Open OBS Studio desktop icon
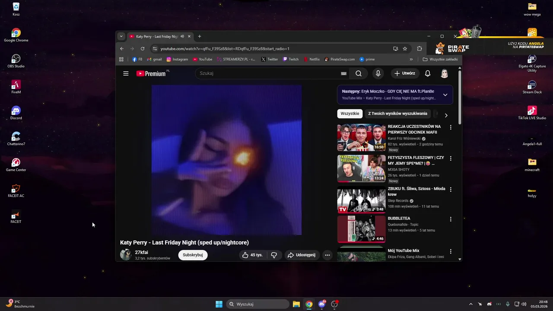553x311 pixels. pos(16,61)
